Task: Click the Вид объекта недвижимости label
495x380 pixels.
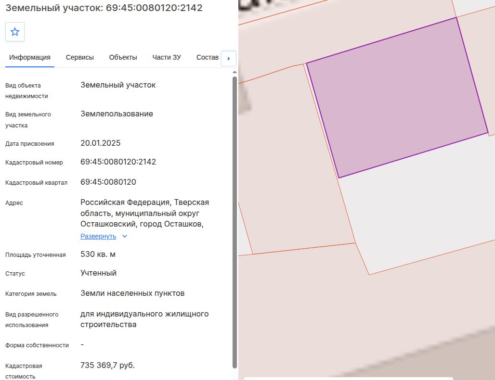Action: [26, 91]
